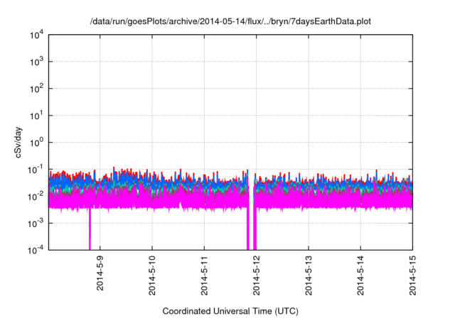Click the 2014-5-14 date label

click(360, 275)
